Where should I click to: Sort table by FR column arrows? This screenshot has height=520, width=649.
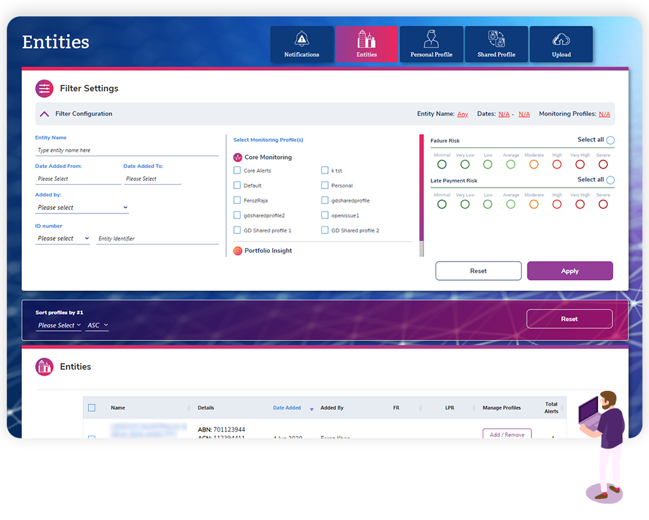(420, 408)
